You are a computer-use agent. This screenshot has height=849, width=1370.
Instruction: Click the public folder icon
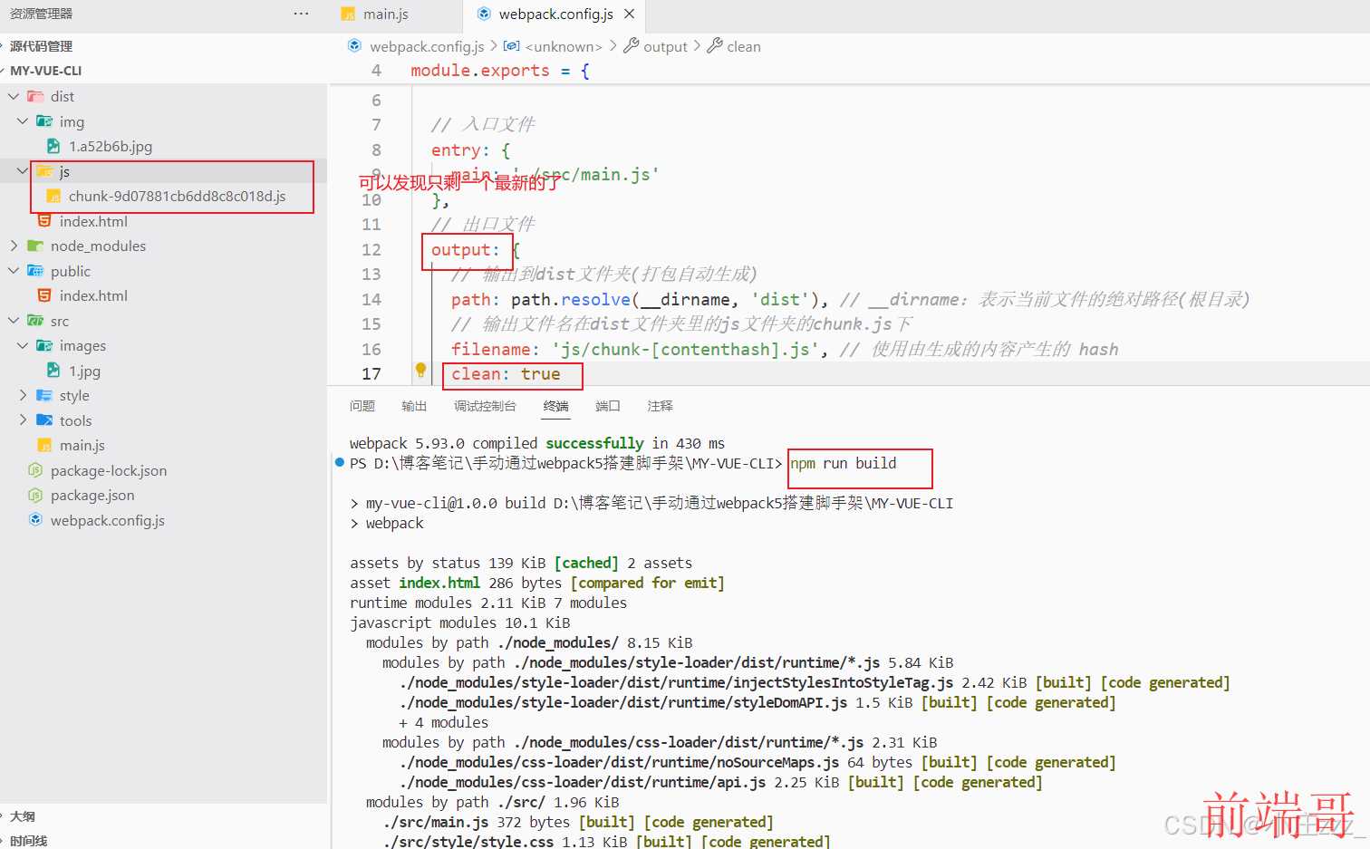point(35,271)
